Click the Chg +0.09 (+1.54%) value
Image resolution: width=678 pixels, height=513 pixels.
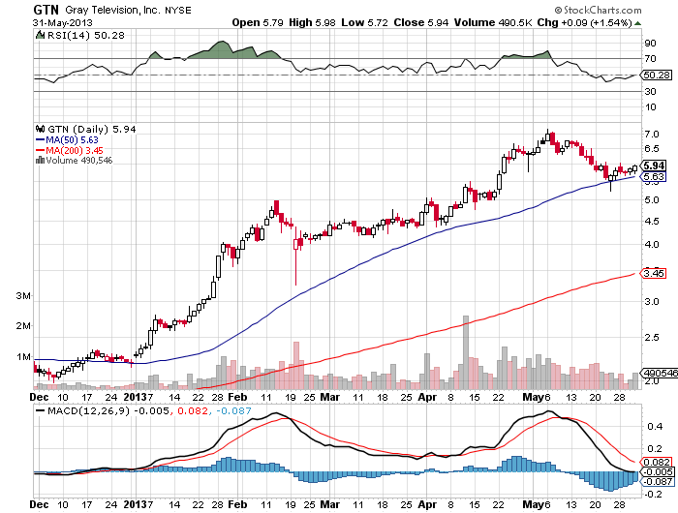click(585, 22)
